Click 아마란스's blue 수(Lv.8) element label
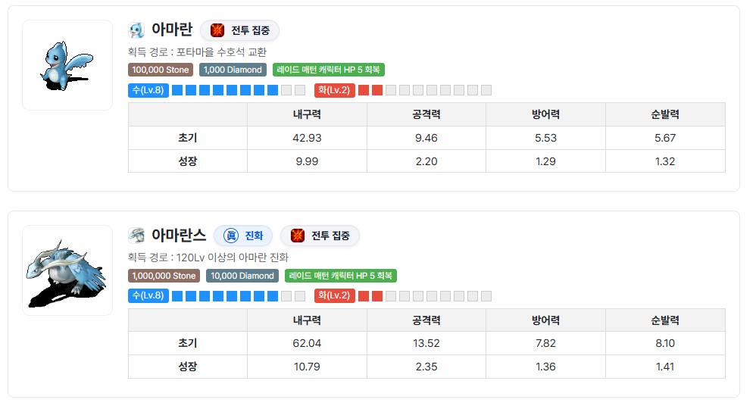Viewport: 756px width, 406px height. click(148, 295)
